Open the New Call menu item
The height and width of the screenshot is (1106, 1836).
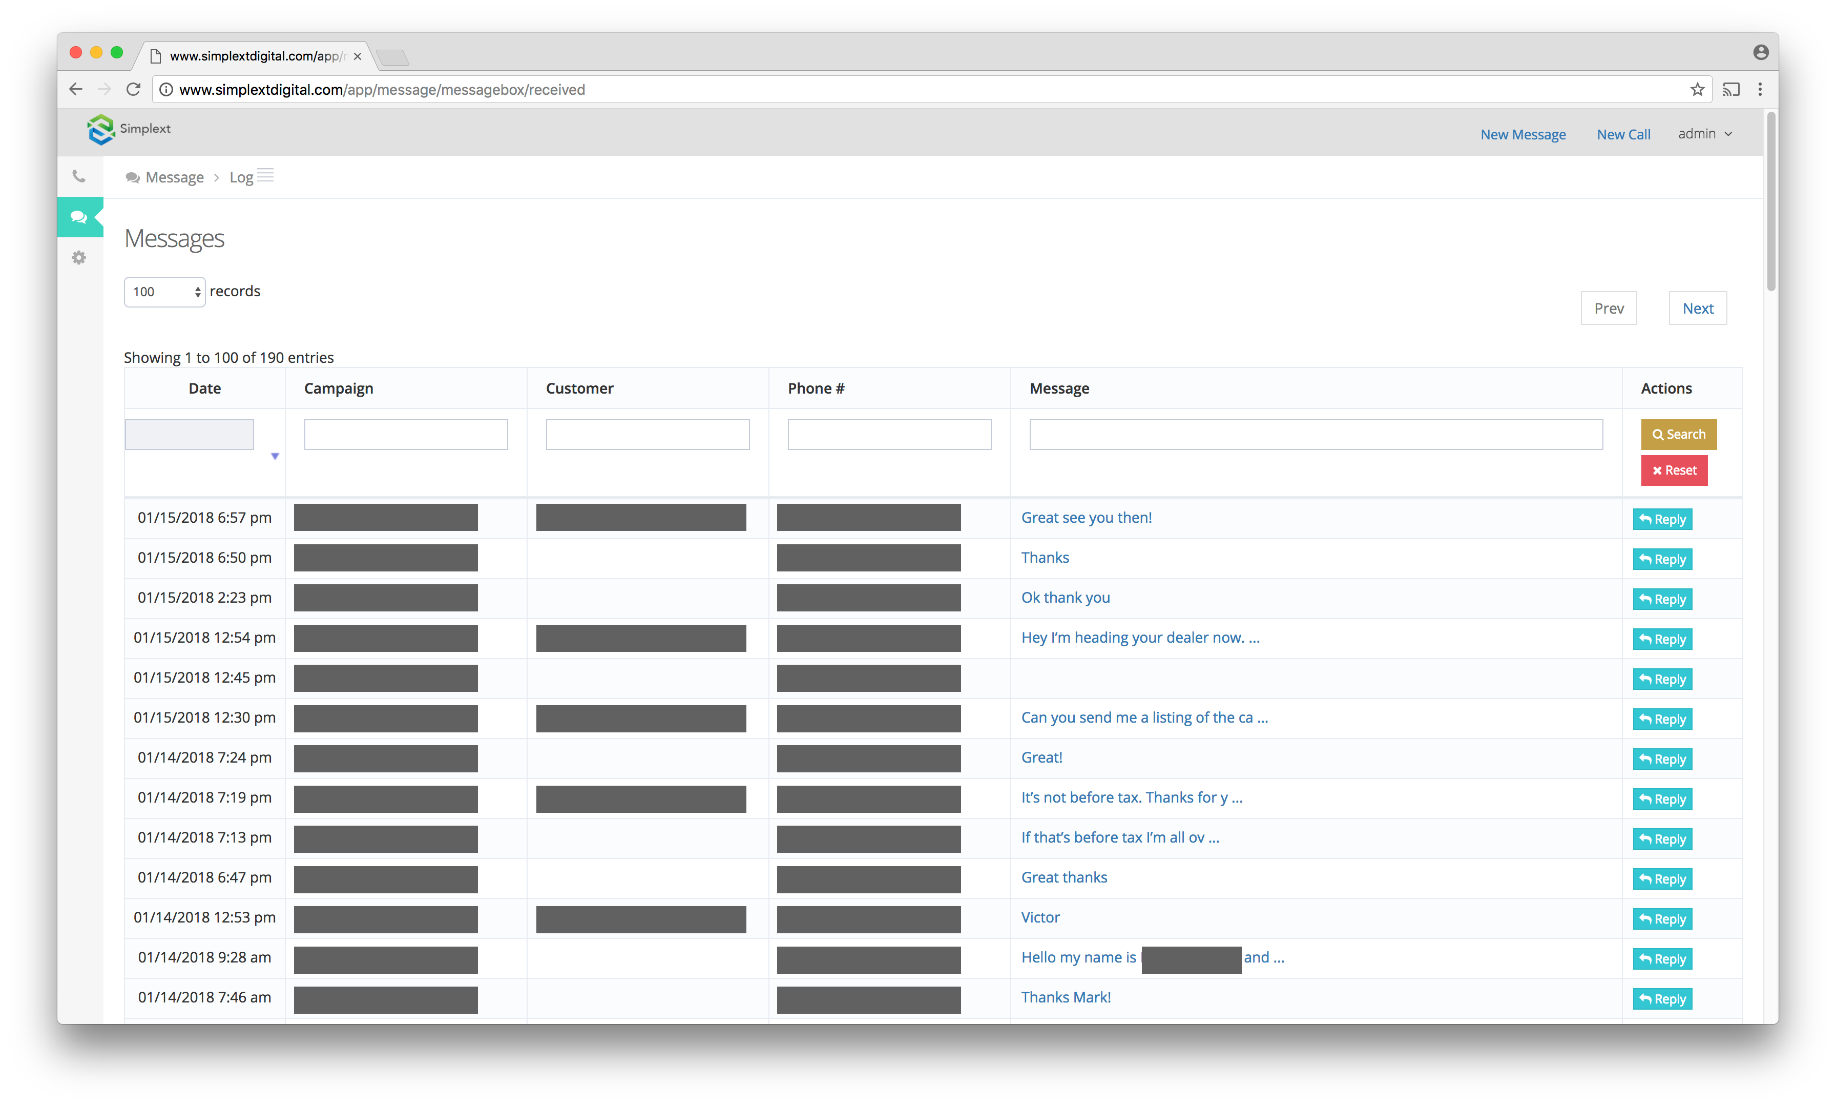click(1623, 135)
